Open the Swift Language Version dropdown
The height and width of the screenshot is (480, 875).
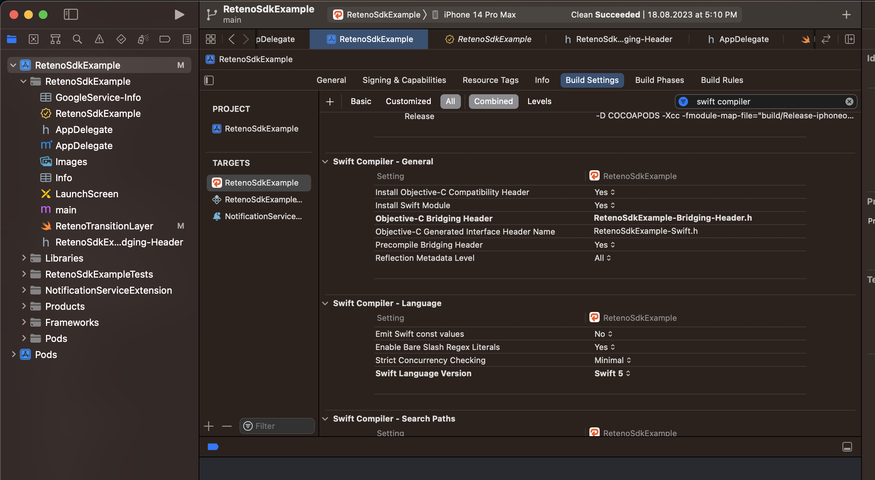612,373
